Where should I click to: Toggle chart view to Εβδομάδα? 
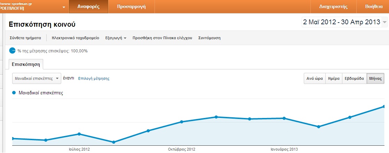(x=354, y=78)
